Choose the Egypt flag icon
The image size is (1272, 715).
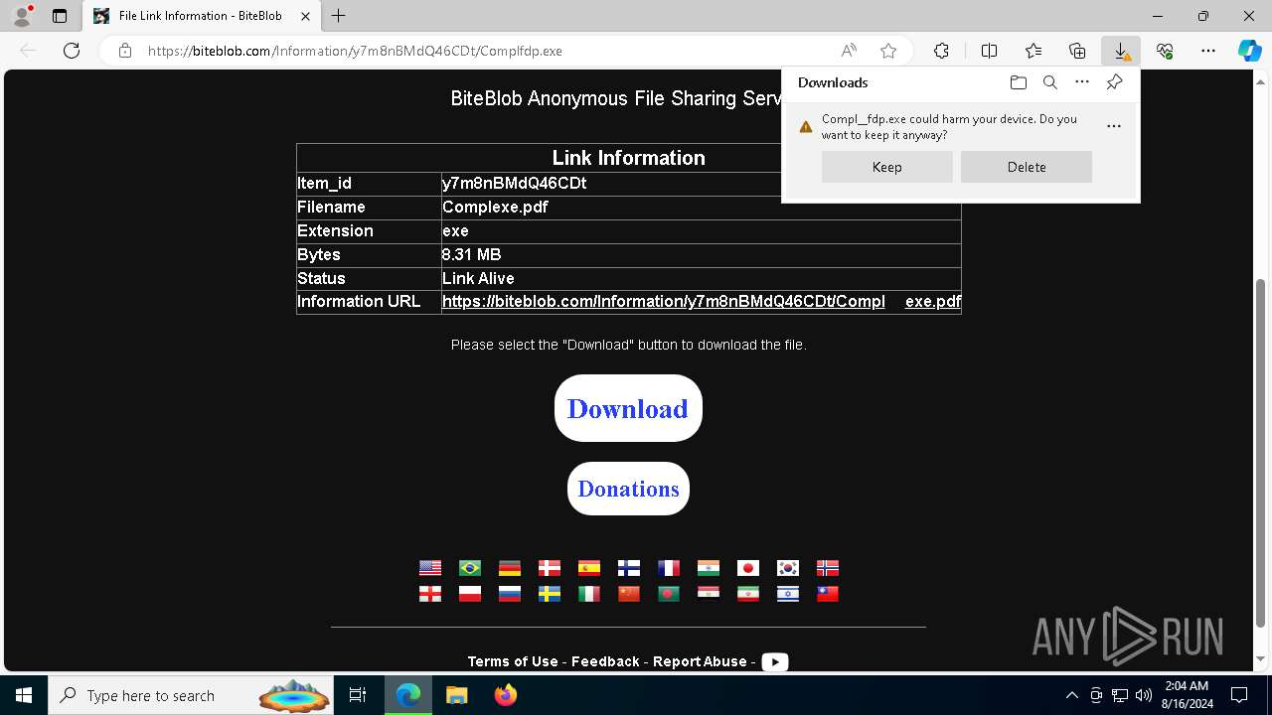click(709, 594)
